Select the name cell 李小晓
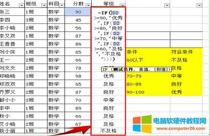The image size is (210, 136). click(12, 28)
